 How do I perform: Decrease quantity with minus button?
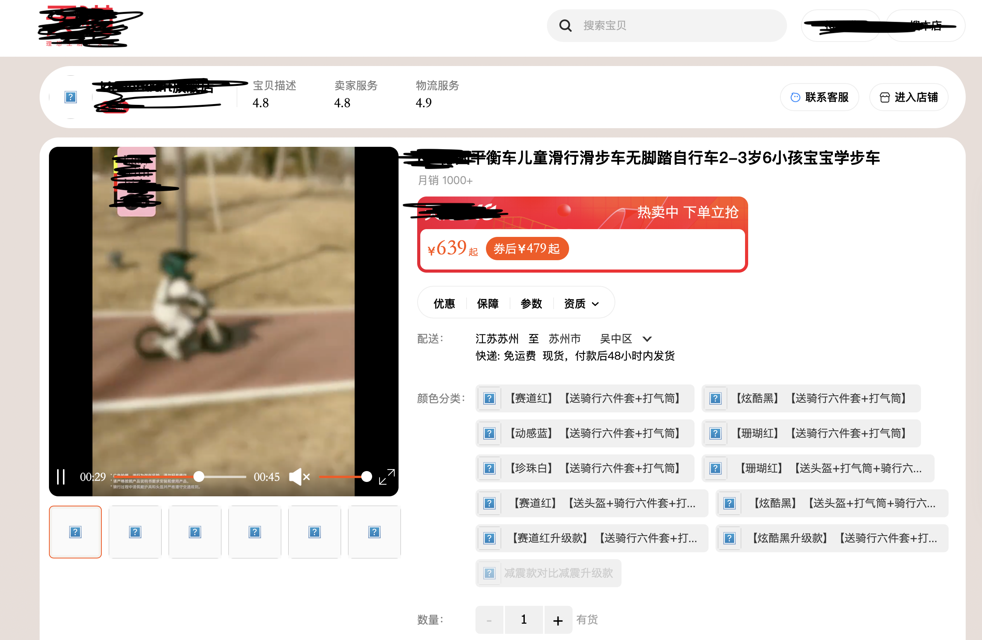(489, 620)
